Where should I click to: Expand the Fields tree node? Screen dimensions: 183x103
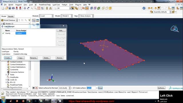click(6, 75)
